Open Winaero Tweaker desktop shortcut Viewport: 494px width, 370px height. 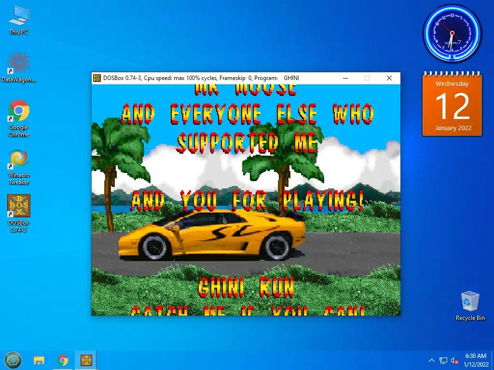tap(19, 167)
